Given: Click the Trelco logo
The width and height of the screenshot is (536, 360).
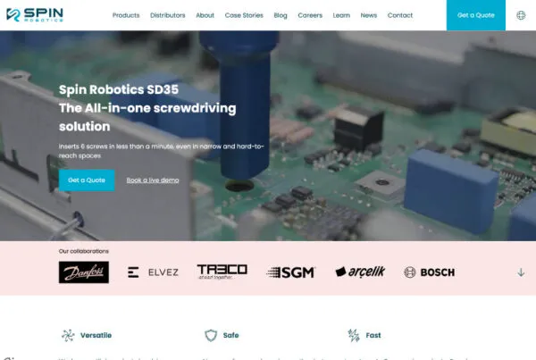Looking at the screenshot, I should point(222,272).
